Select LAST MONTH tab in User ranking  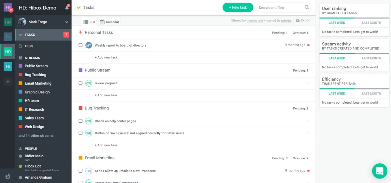click(371, 23)
